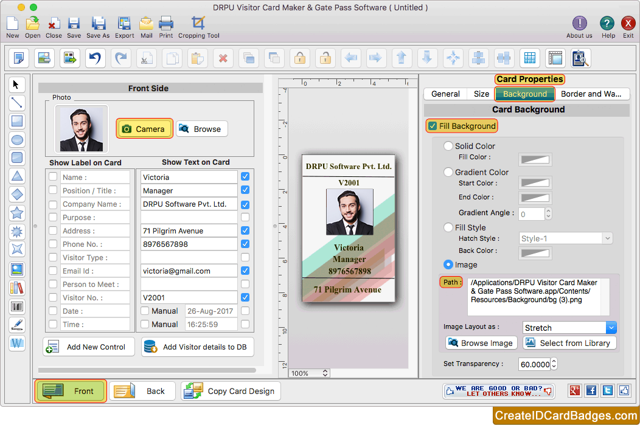Image resolution: width=640 pixels, height=425 pixels.
Task: Switch to the Front card side
Action: tap(71, 391)
